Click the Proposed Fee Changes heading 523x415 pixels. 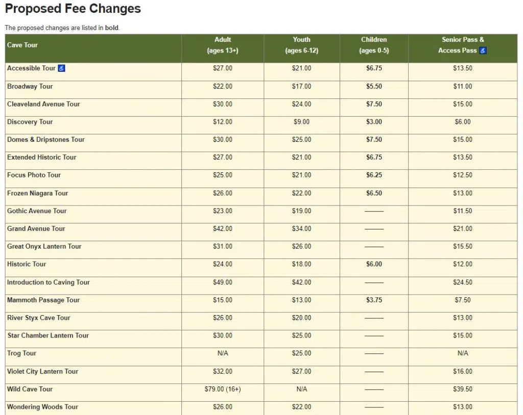tap(73, 8)
